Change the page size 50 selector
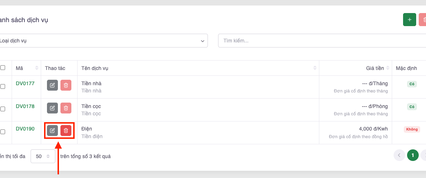The image size is (426, 178). pos(43,156)
